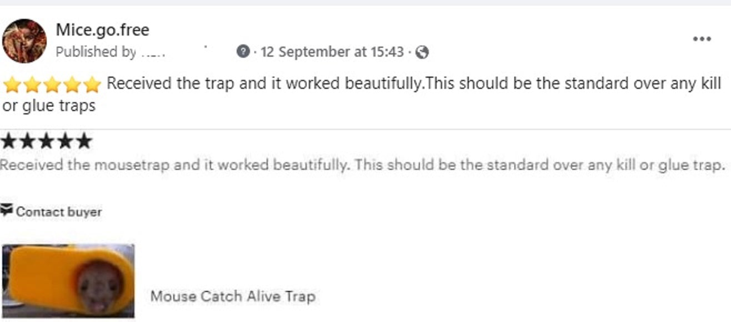Click the 'Published by' author name
The width and height of the screenshot is (731, 322).
coord(153,52)
